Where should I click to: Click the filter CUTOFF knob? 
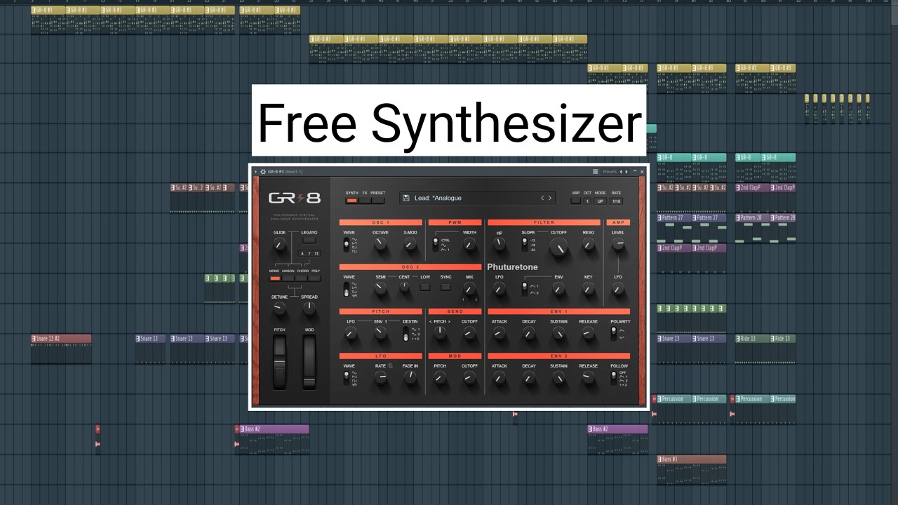point(558,246)
